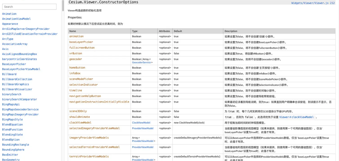339x161 pixels.
Task: Open AxisAlignedBoundingBox documentation
Action: pyautogui.click(x=20, y=54)
